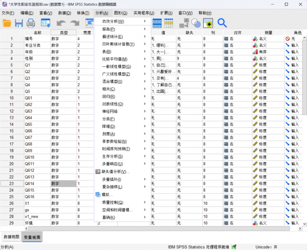Screen dimensions: 307x250
Task: Click the recall recent dialogs icon
Action: (45, 23)
